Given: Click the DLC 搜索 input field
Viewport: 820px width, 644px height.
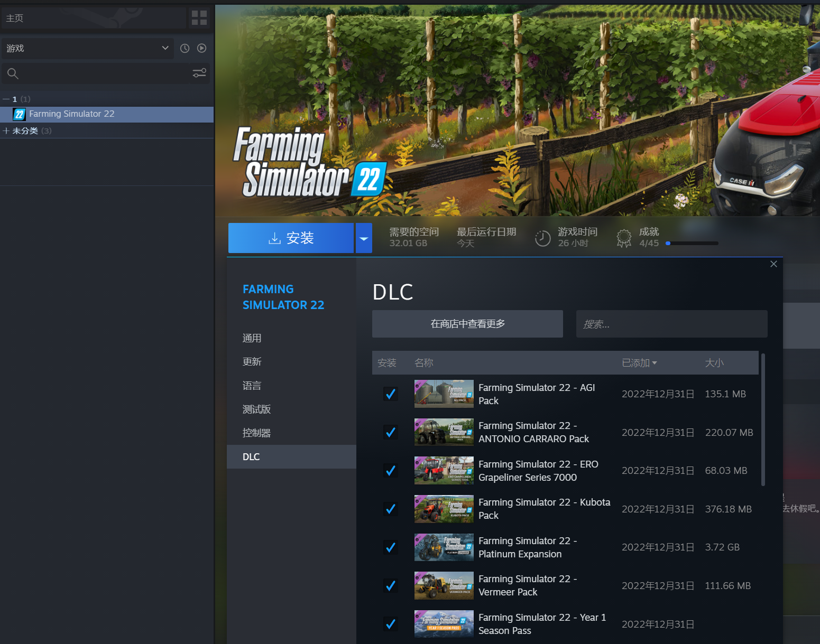Looking at the screenshot, I should coord(671,324).
